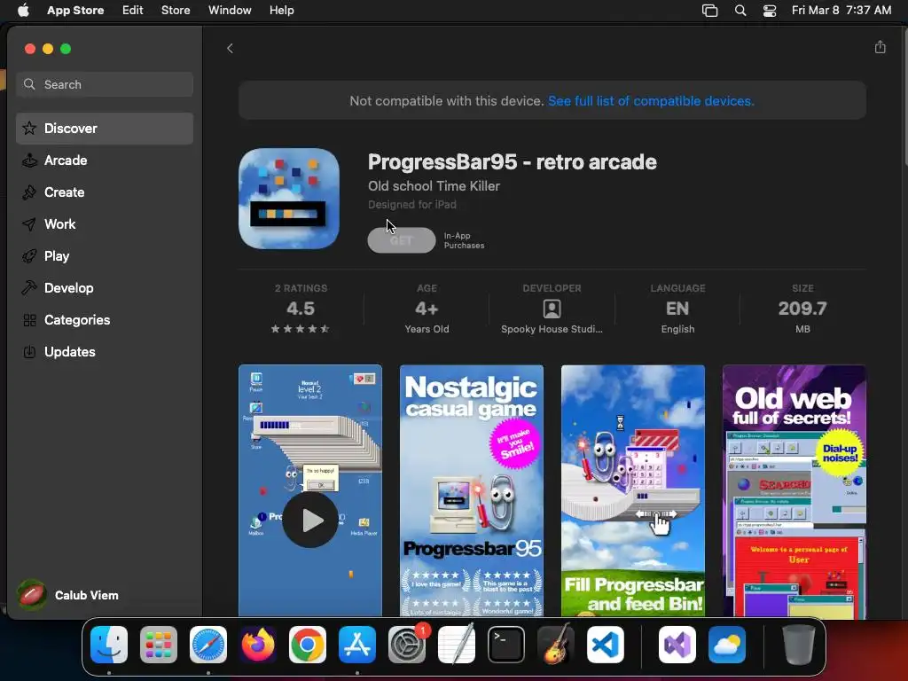
Task: Click the 4+ Years Old age rating
Action: pos(427,309)
